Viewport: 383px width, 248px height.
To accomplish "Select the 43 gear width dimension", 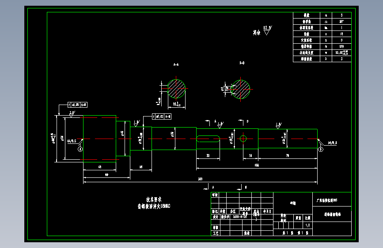I will click(x=100, y=167).
